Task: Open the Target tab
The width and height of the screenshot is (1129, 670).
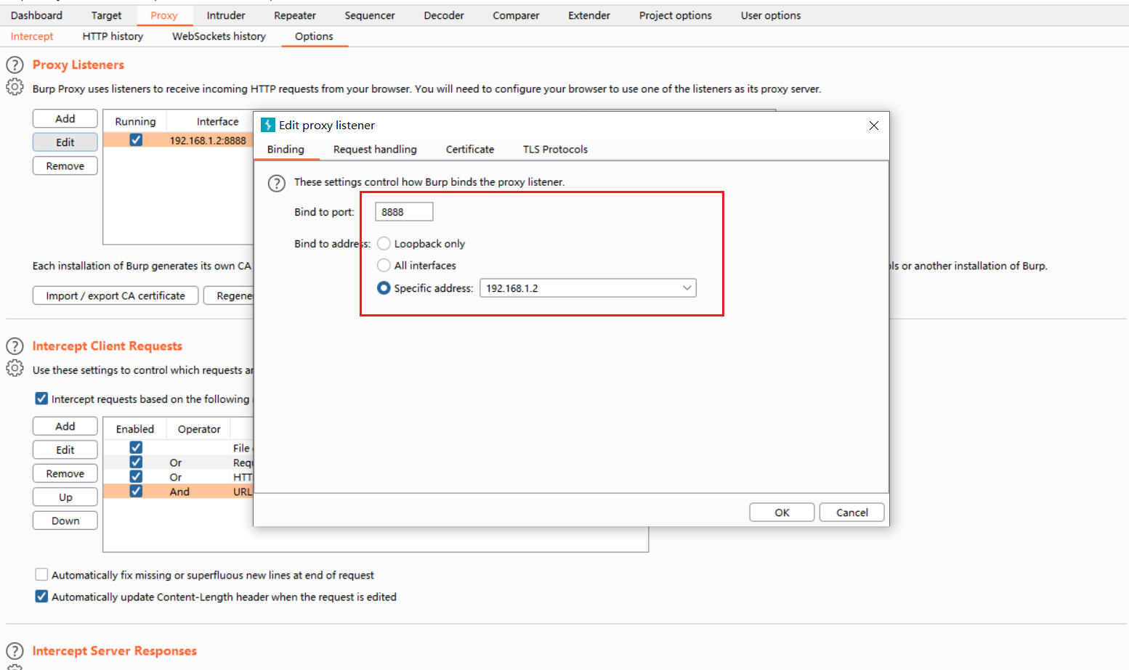Action: tap(106, 15)
